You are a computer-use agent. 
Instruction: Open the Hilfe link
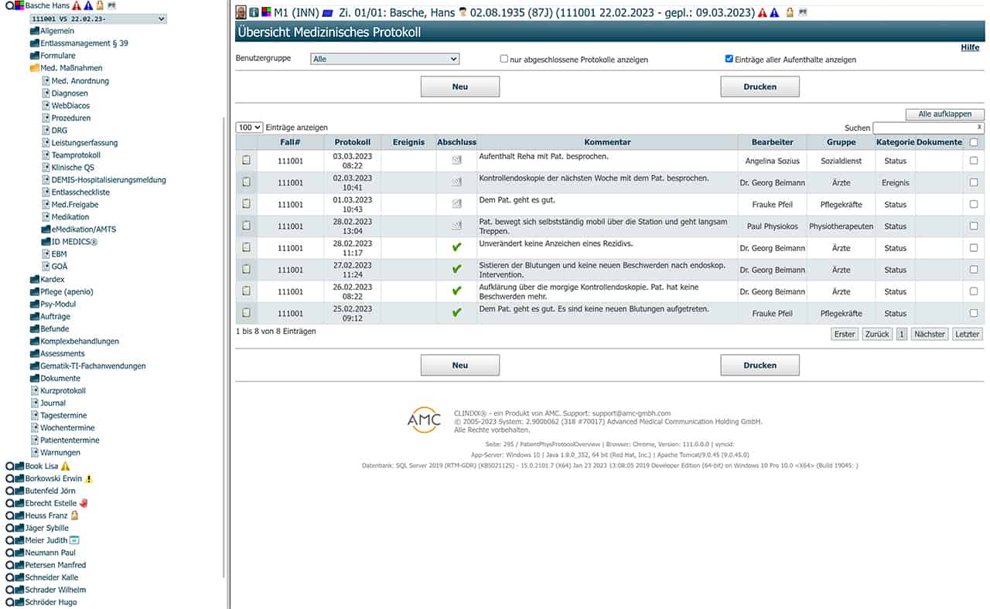pyautogui.click(x=969, y=47)
